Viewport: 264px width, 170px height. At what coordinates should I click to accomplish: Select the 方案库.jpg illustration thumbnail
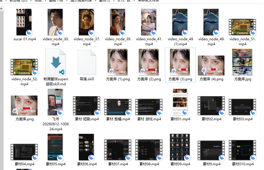point(242,62)
